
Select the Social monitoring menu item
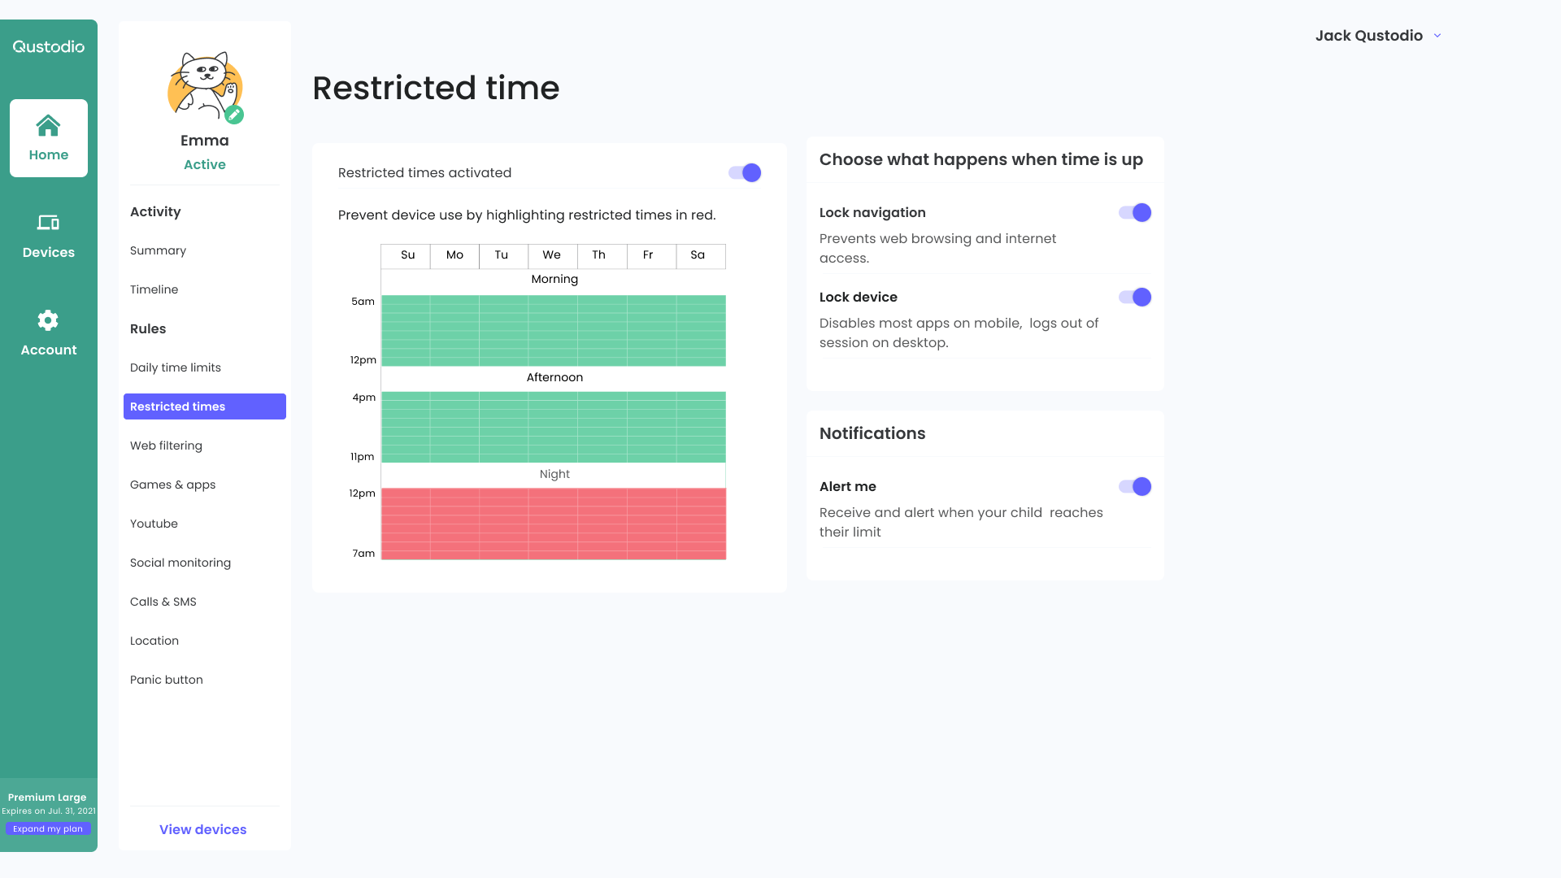click(x=180, y=562)
